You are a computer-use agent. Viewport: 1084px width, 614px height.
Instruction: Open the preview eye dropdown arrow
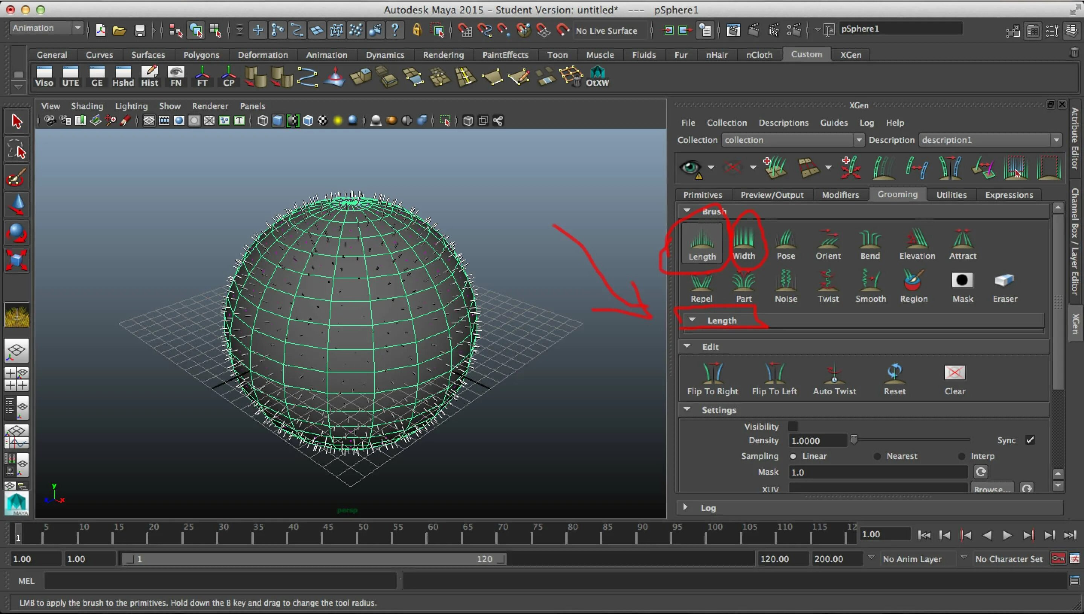tap(711, 167)
